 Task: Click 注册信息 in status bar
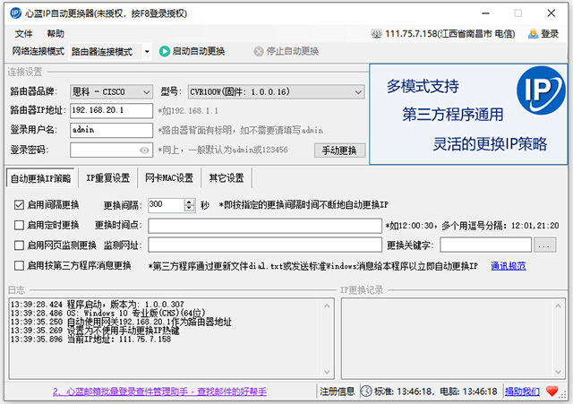(337, 391)
